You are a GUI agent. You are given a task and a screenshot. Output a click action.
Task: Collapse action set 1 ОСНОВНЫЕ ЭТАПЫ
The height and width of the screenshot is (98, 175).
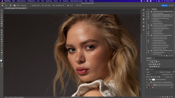[150, 11]
